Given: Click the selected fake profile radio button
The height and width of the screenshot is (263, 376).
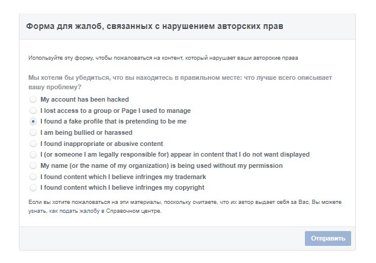Looking at the screenshot, I should click(x=33, y=121).
